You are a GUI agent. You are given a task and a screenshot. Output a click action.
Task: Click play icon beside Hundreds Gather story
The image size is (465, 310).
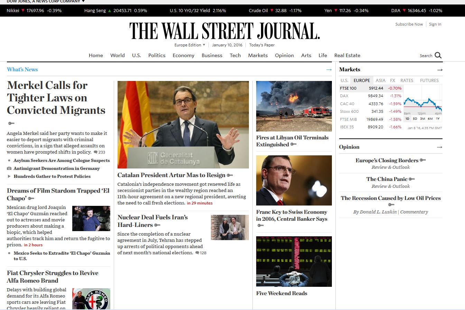tap(9, 176)
